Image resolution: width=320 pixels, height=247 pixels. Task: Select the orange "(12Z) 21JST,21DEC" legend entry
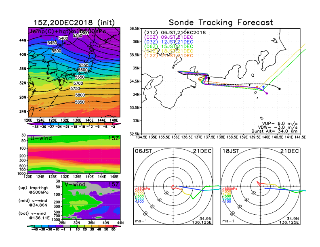(168, 56)
